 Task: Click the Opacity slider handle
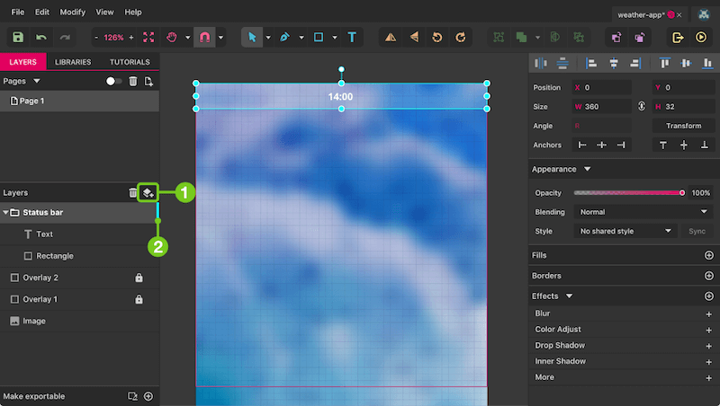coord(682,193)
